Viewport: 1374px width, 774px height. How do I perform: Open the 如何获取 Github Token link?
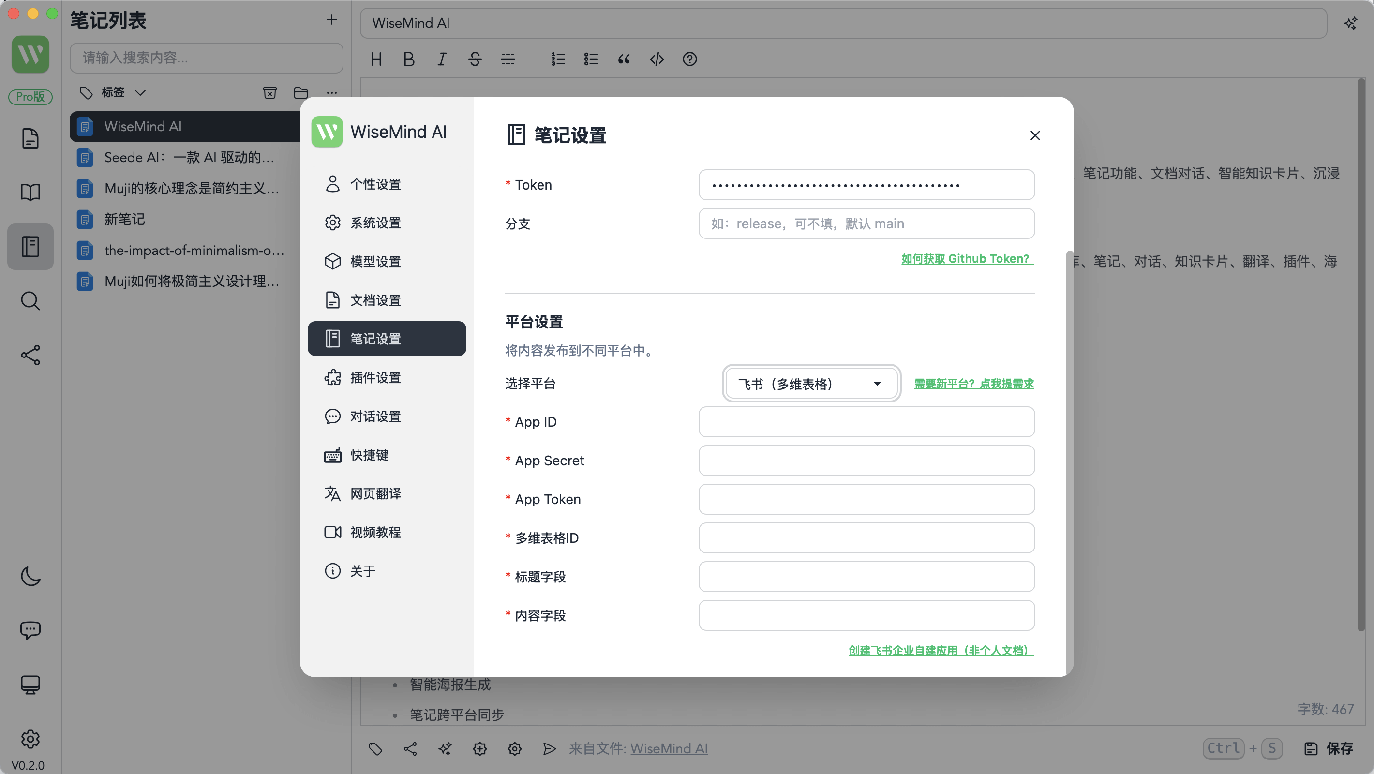tap(967, 258)
